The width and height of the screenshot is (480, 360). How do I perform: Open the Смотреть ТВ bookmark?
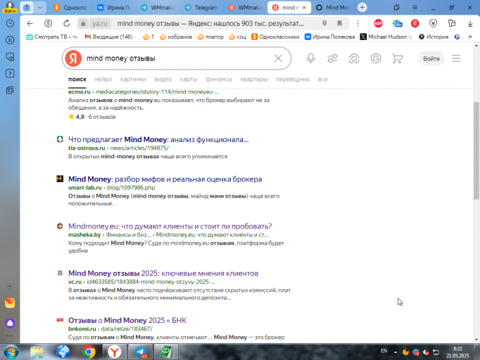(x=52, y=37)
